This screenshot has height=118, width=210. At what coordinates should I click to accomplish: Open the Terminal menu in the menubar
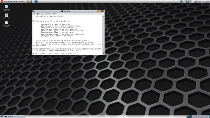[48, 14]
